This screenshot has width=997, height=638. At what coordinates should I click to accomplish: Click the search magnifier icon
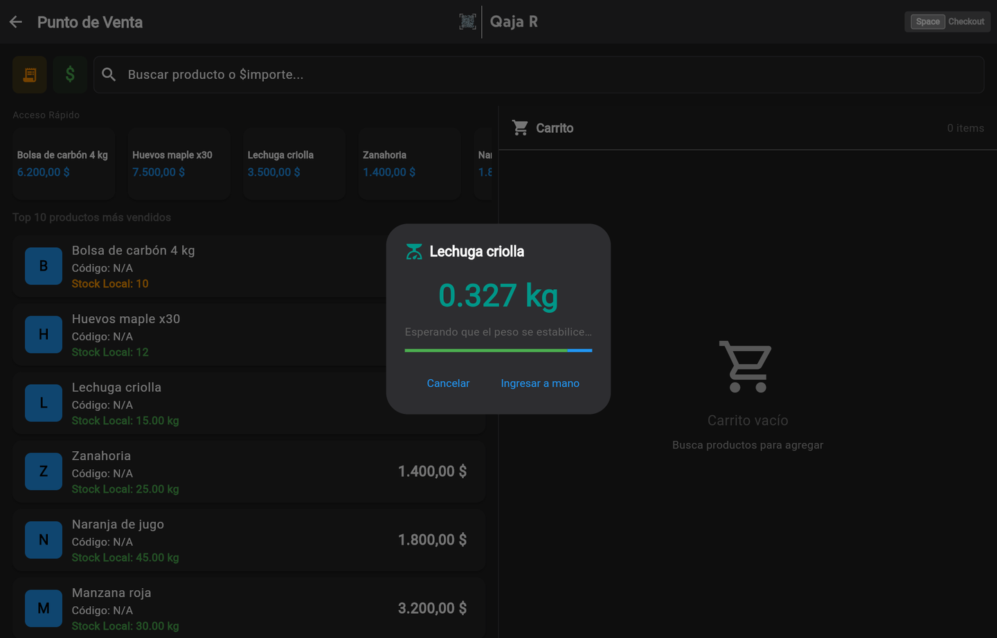(109, 75)
